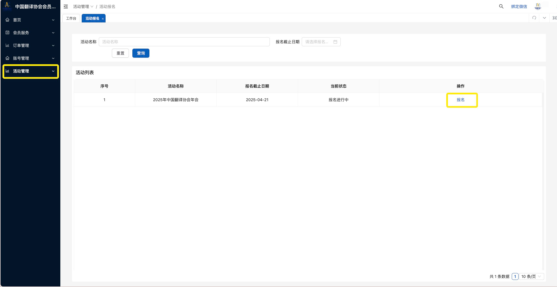557x287 pixels.
Task: Expand the 账号管理 sidebar menu
Action: coord(30,58)
